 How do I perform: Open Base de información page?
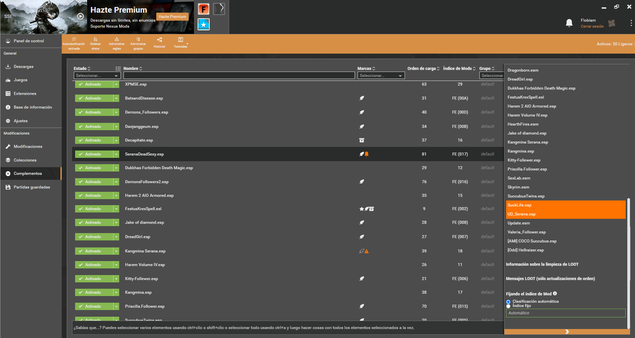31,107
